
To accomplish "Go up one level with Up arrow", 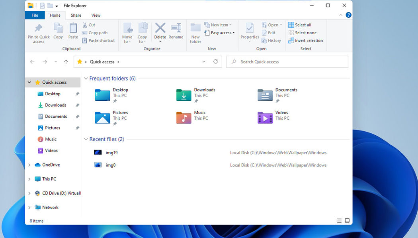I will tap(66, 62).
